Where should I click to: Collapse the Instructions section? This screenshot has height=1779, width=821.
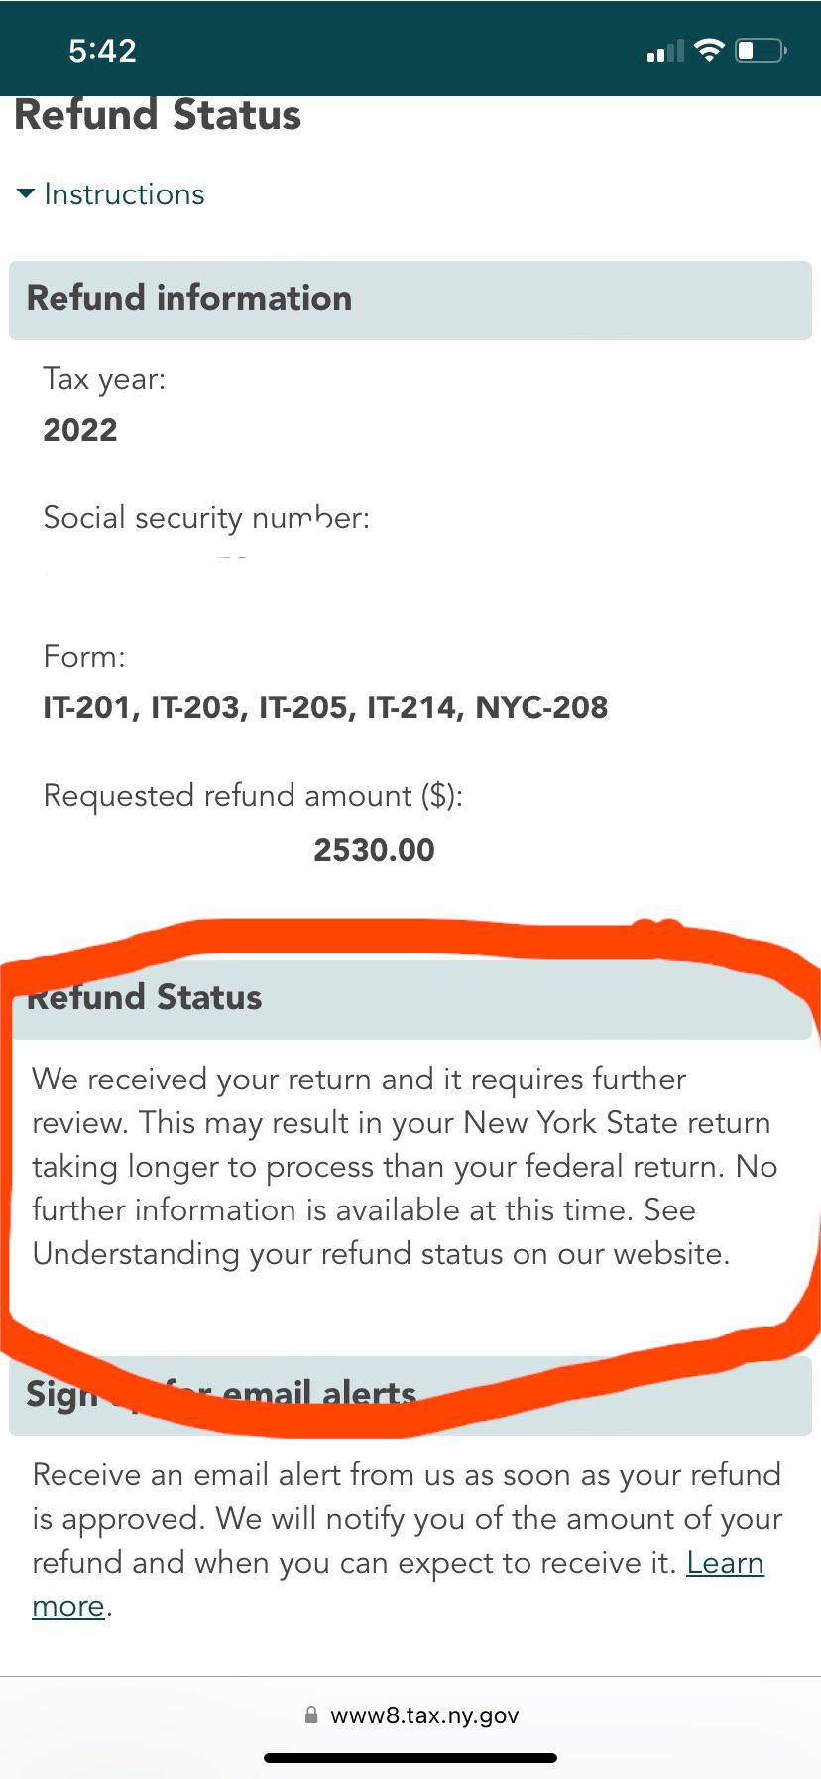122,194
